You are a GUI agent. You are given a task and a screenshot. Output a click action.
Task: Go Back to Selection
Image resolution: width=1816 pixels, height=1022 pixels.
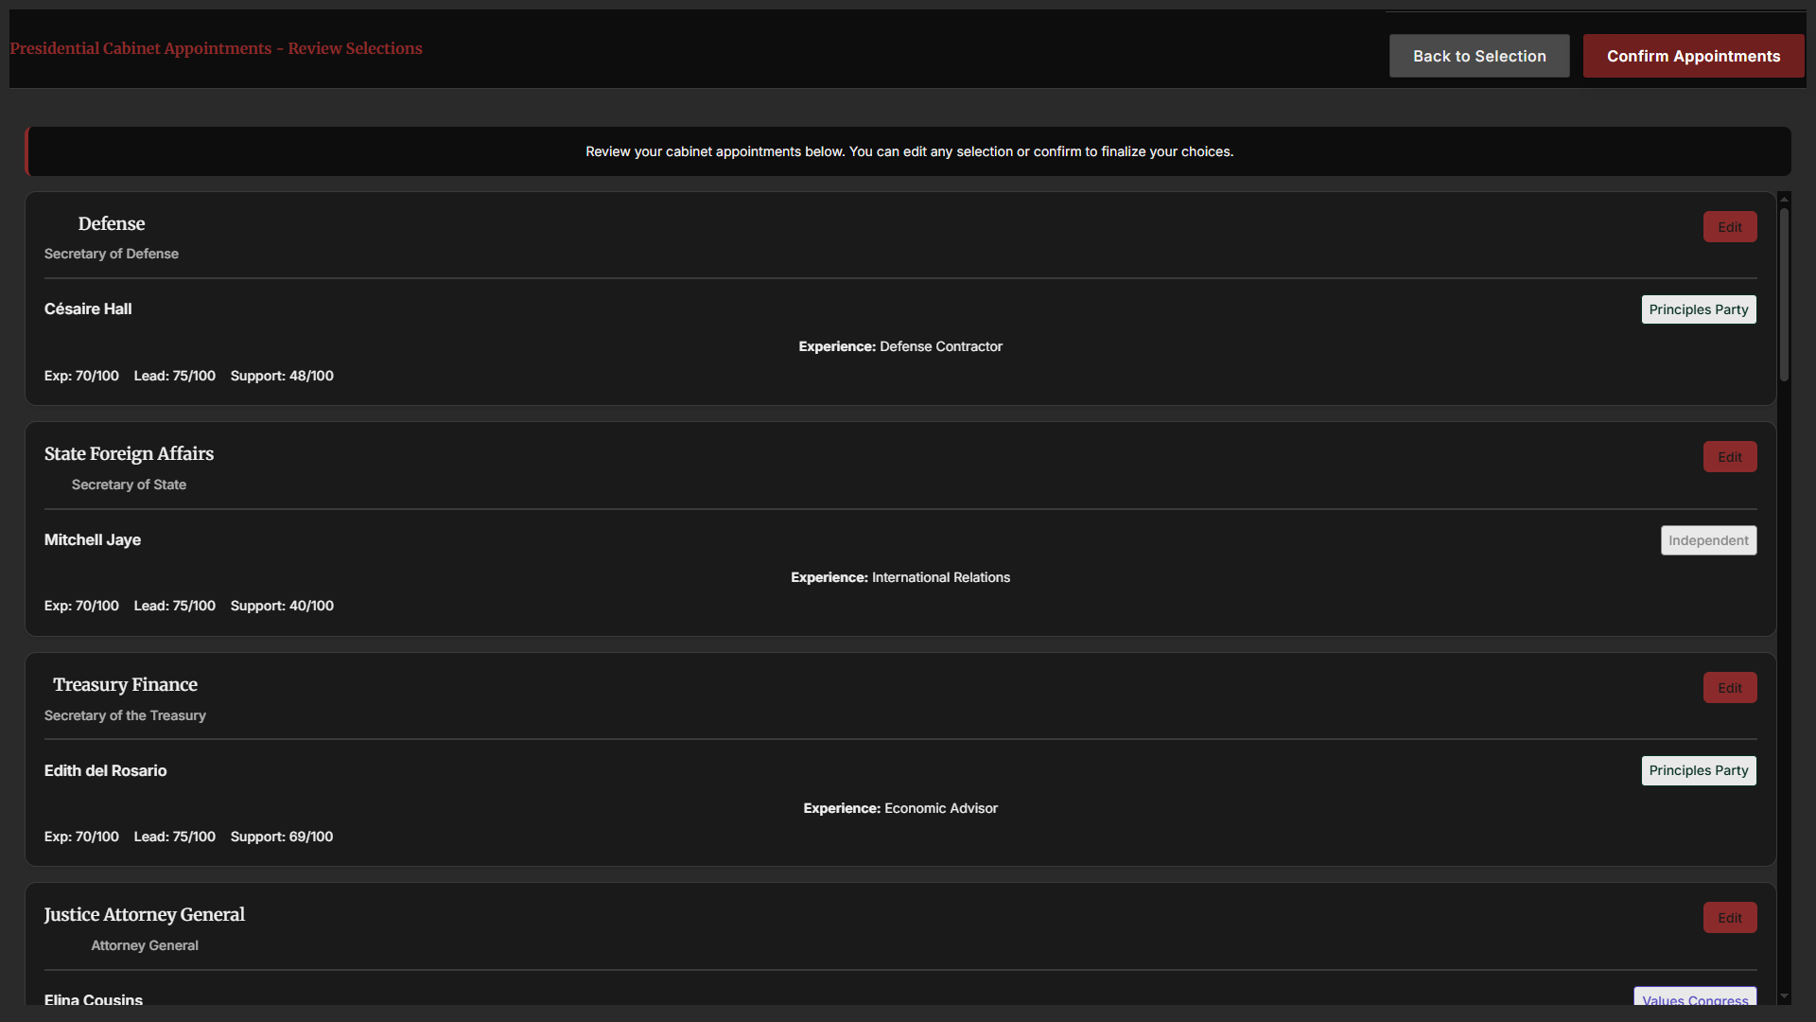coord(1478,56)
